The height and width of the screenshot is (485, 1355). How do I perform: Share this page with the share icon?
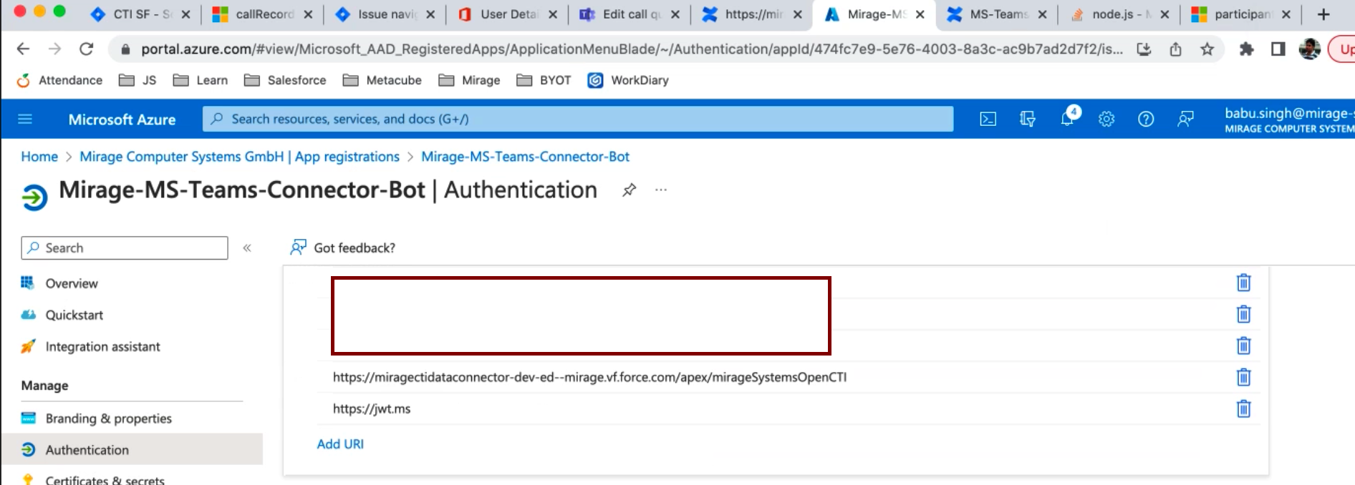1175,49
